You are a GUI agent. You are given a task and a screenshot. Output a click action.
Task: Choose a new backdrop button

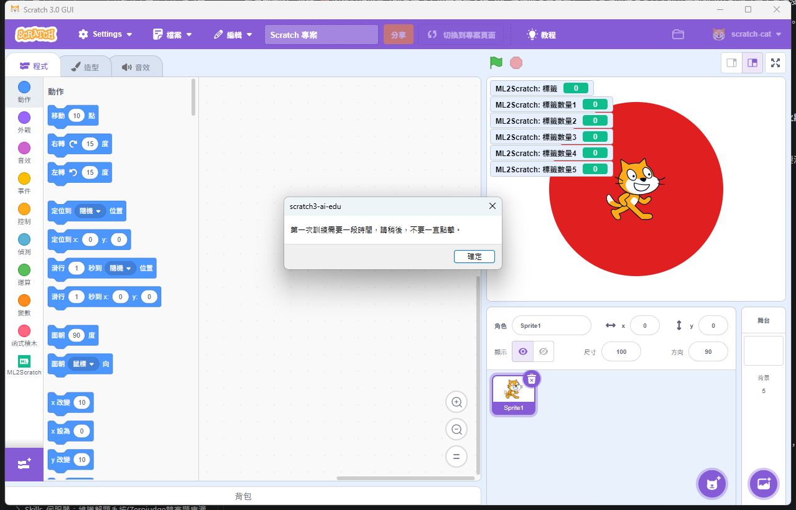763,483
